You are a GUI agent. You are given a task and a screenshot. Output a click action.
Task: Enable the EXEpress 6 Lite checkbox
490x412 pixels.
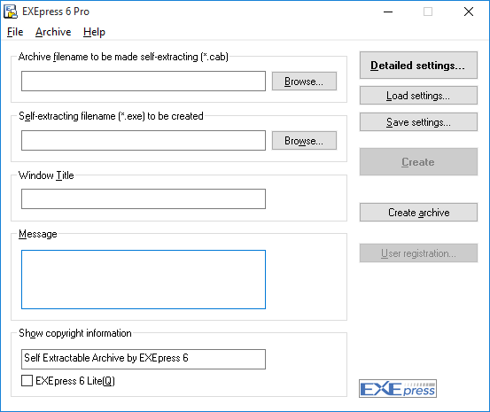tap(27, 380)
